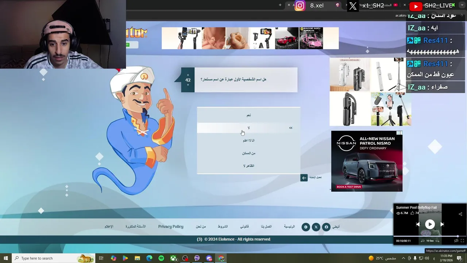Choose the من الممكن answer

(248, 153)
